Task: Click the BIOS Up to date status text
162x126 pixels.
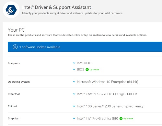Action: [x=94, y=69]
